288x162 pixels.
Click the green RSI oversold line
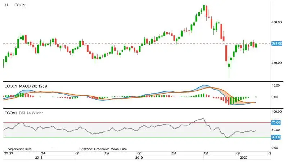coord(137,137)
